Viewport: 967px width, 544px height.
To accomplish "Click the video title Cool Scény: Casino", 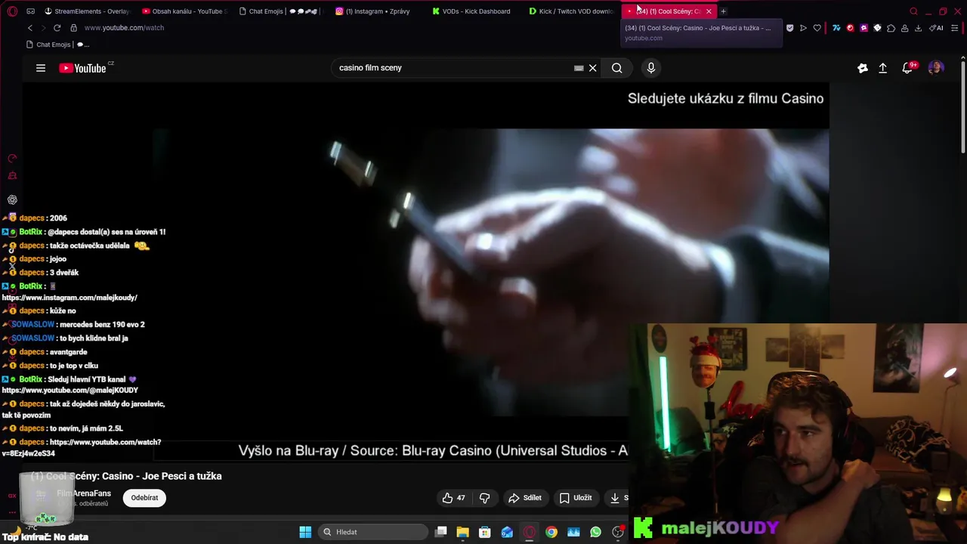I will 126,476.
